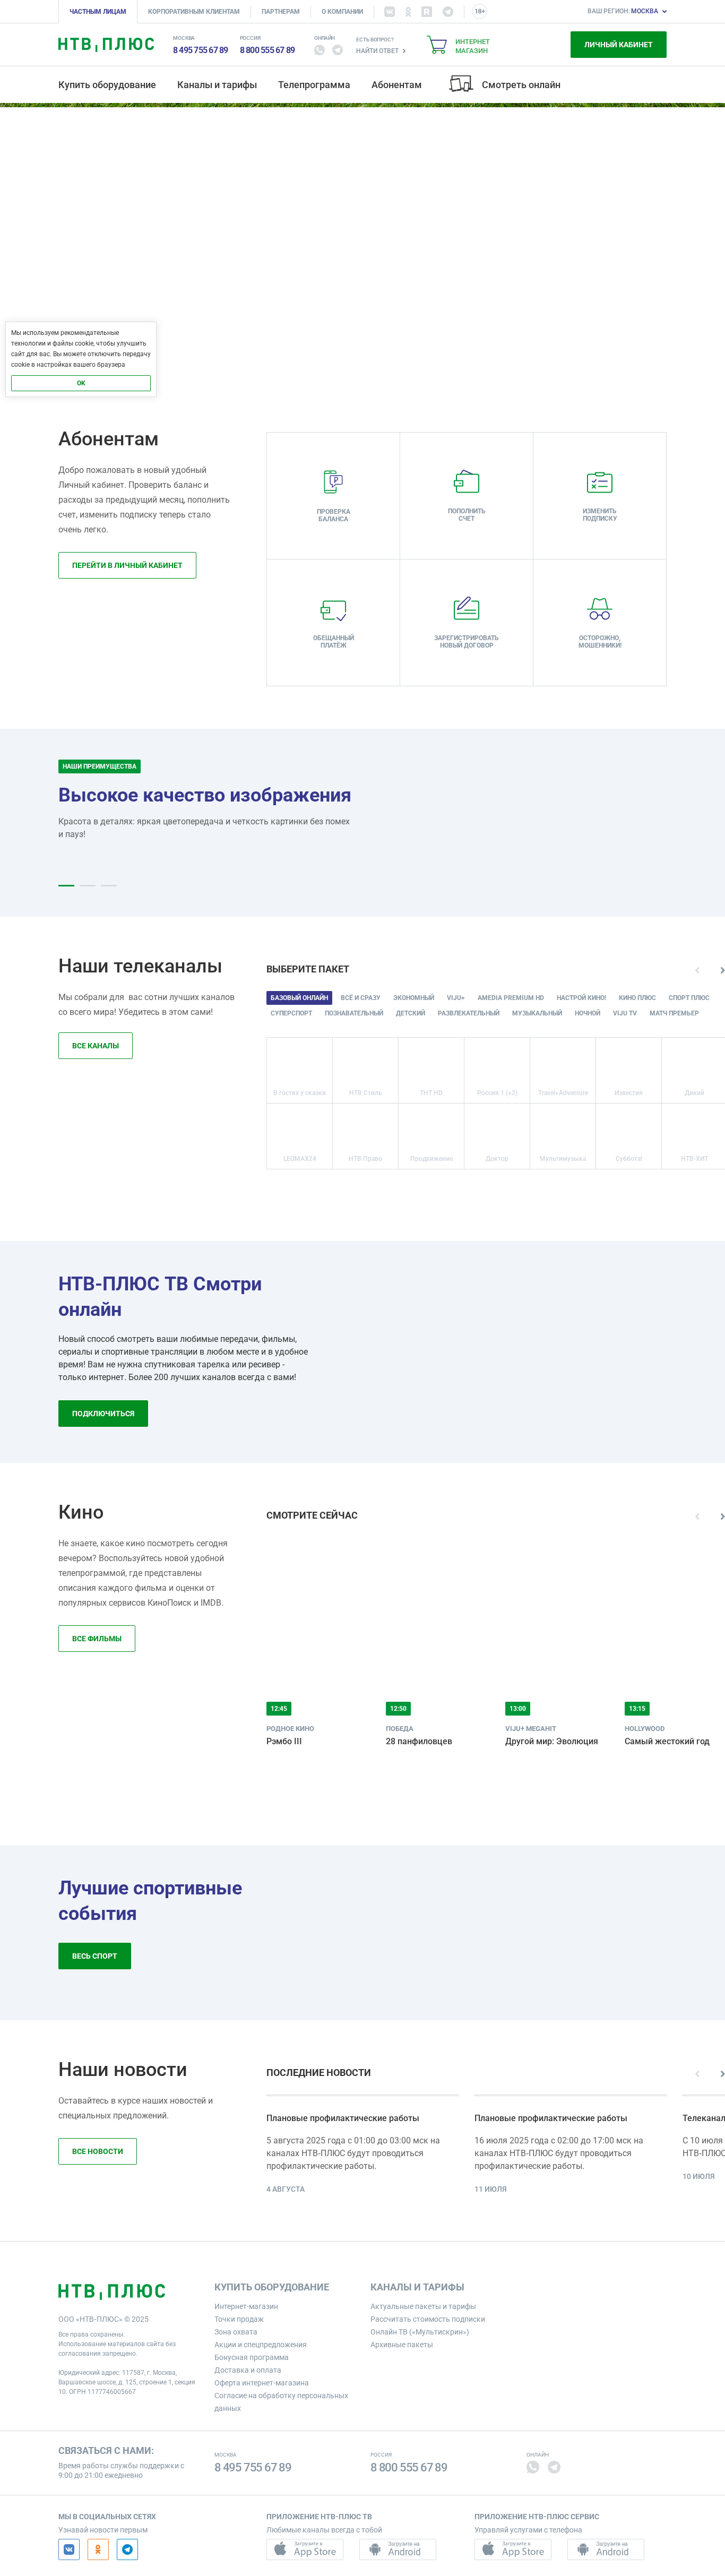Open the Актуальные пакеты и тарифы footer link
The width and height of the screenshot is (725, 2576).
423,2307
